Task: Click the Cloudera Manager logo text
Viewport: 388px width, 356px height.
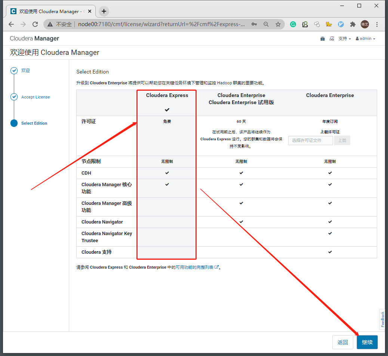Action: 34,38
